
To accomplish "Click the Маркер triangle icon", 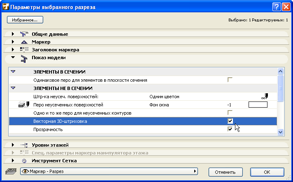I will tap(24, 42).
